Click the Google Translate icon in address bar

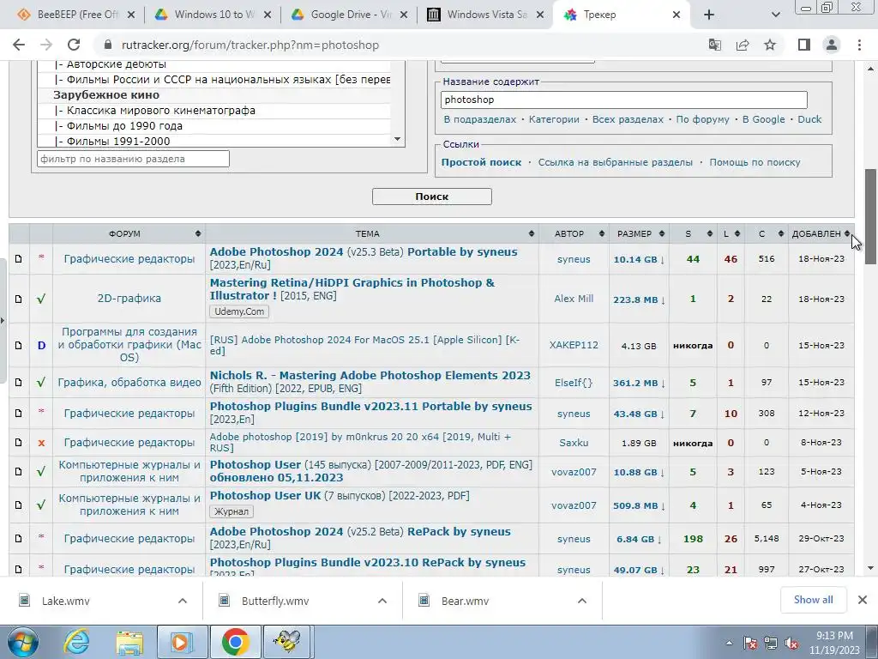(x=714, y=45)
